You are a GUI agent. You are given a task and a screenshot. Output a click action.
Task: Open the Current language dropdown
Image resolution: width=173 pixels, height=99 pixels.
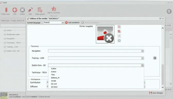pyautogui.click(x=63, y=22)
